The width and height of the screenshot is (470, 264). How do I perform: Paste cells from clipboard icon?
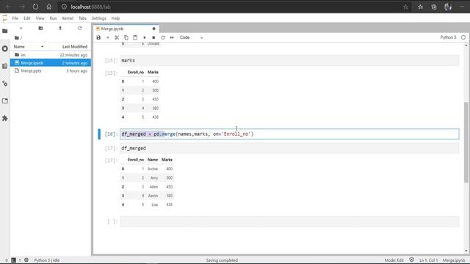pyautogui.click(x=135, y=37)
